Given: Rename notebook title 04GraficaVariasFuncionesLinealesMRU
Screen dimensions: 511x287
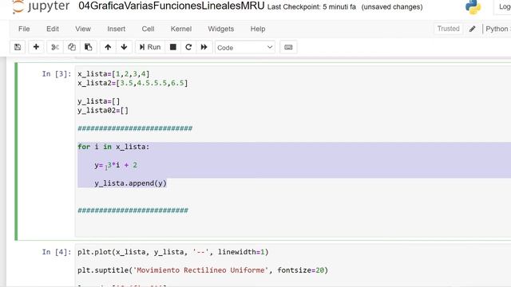Looking at the screenshot, I should tap(172, 6).
